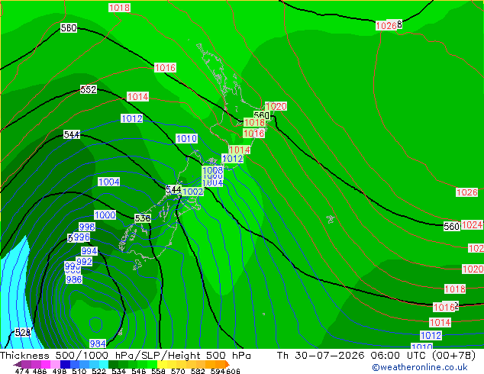Click the red 1024 isobar label

pyautogui.click(x=472, y=224)
